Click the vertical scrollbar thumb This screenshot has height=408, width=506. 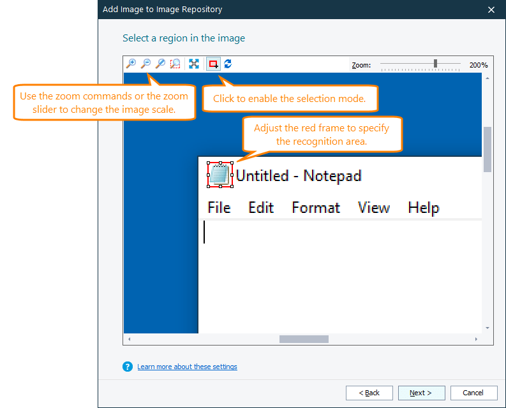[x=487, y=149]
